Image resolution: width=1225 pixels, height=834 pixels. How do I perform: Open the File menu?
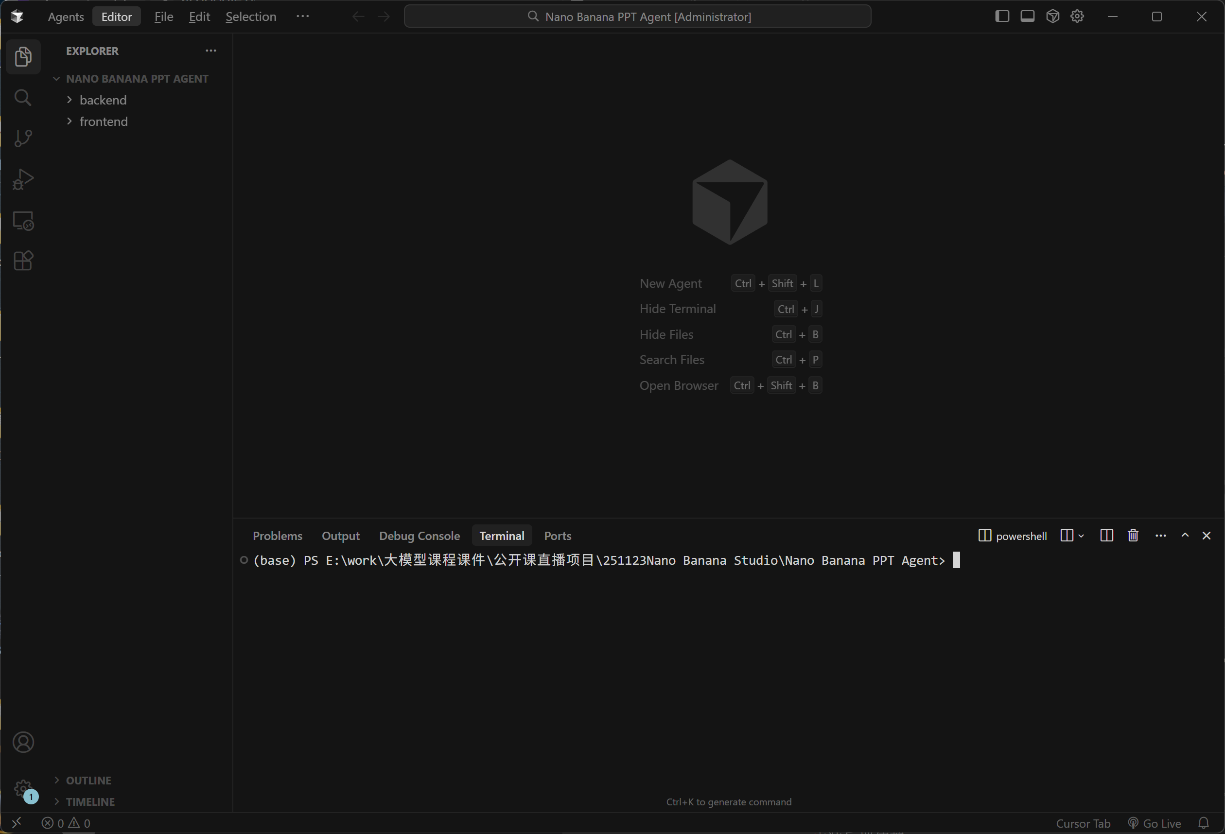pos(163,17)
